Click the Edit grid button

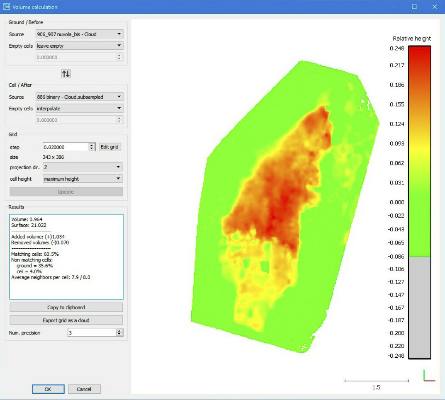pyautogui.click(x=109, y=147)
